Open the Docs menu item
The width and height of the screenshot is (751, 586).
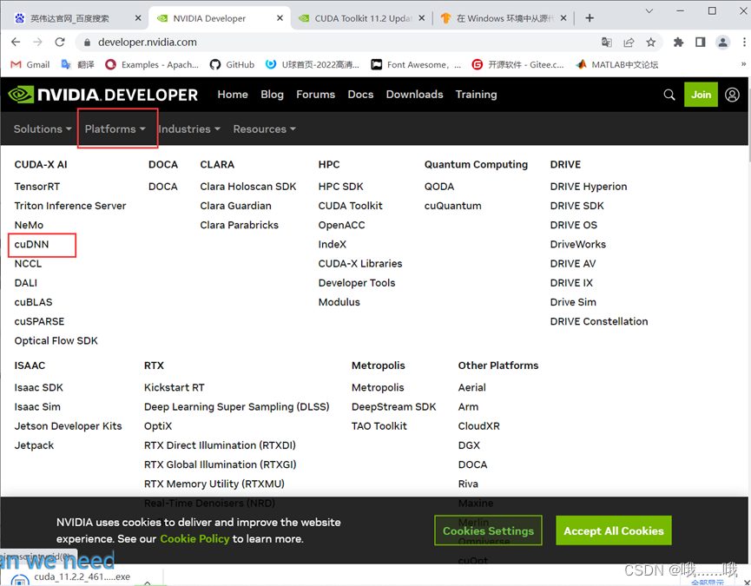[x=360, y=95]
